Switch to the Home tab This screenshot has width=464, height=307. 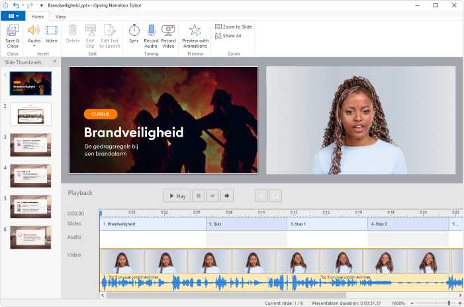(38, 17)
